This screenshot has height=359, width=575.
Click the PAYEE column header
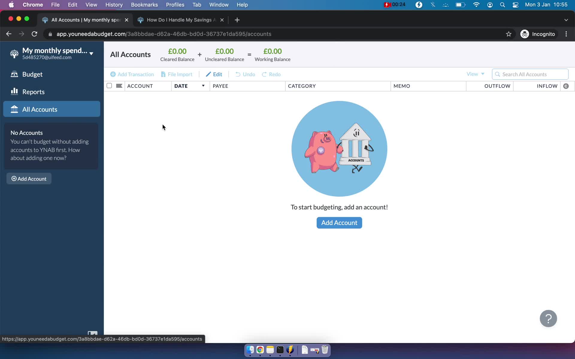[248, 86]
